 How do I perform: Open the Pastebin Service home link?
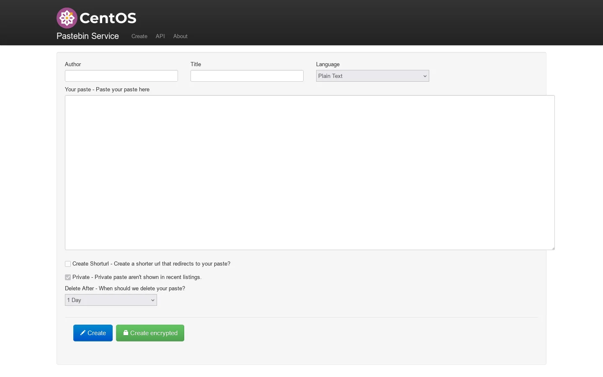88,36
